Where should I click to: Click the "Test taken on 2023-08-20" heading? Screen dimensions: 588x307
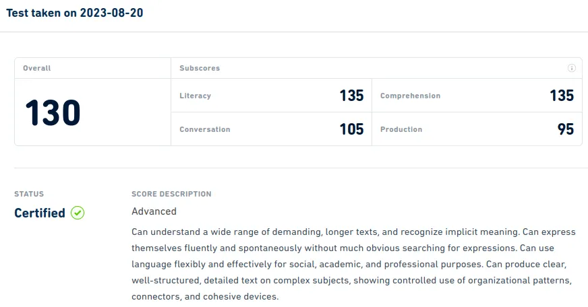coord(75,13)
